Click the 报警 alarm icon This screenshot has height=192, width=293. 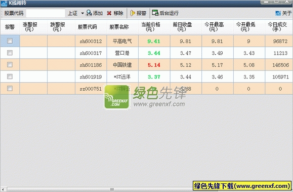click(x=132, y=13)
